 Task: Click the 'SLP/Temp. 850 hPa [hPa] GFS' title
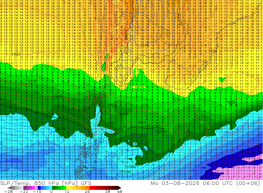pos(45,183)
